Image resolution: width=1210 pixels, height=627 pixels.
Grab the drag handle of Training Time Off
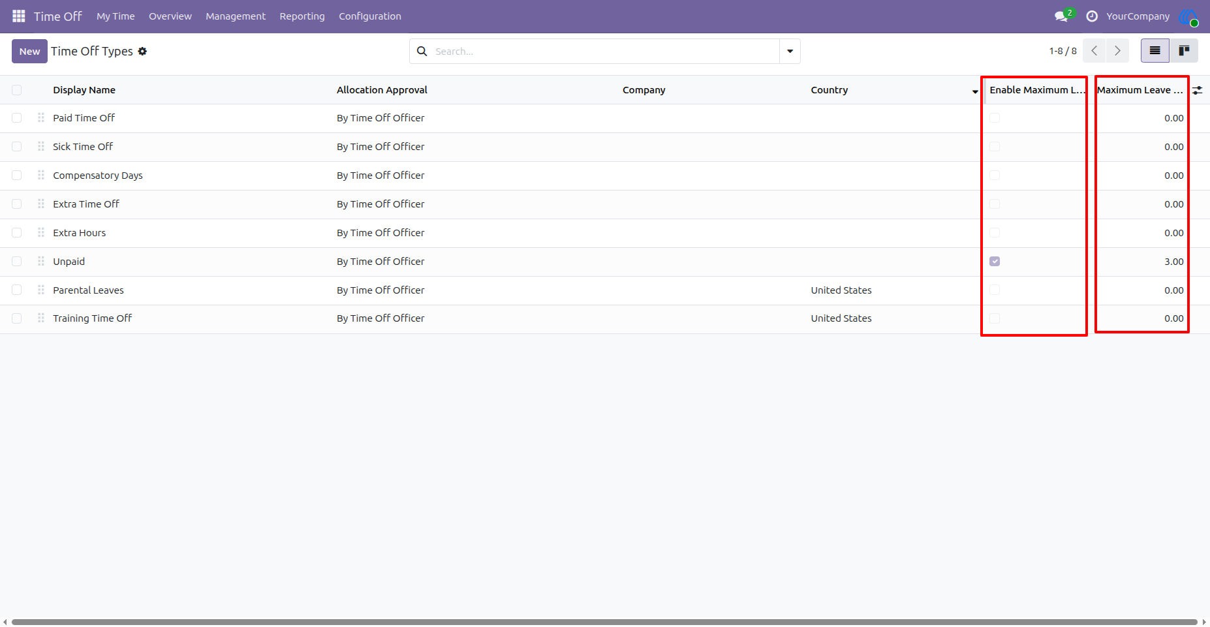41,318
